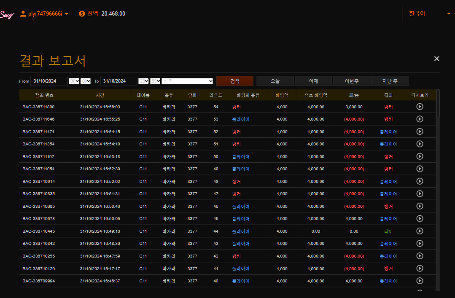Viewport: 455px width, 298px height.
Task: Watch replay of round 40
Action: (420, 281)
